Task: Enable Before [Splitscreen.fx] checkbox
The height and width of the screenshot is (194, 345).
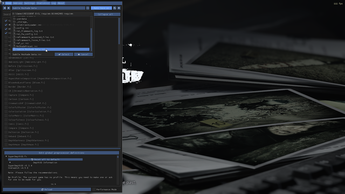Action: tap(6, 66)
